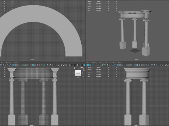Image resolution: width=169 pixels, height=126 pixels.
Task: Open Lighting menu in side view panel
Action: (x=101, y=63)
